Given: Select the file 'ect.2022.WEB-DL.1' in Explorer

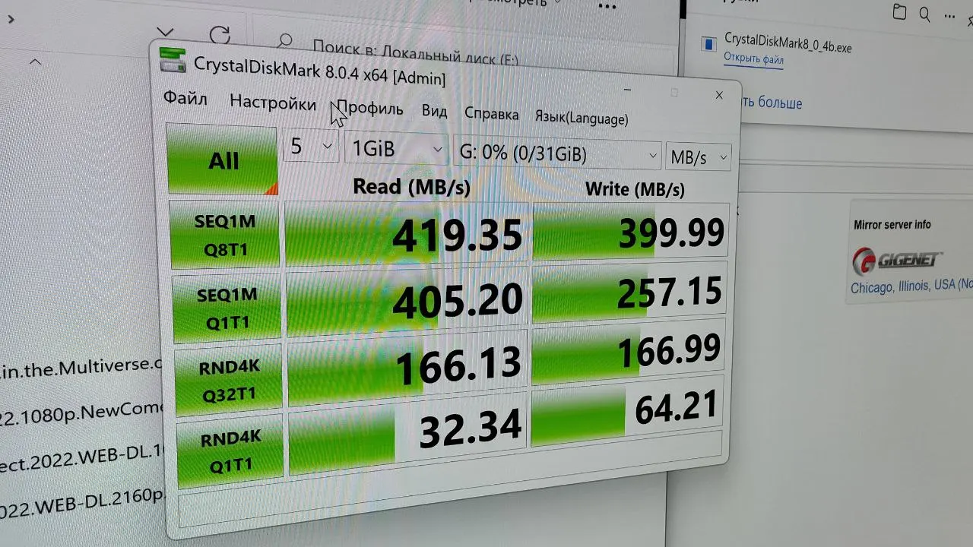Looking at the screenshot, I should pos(83,457).
